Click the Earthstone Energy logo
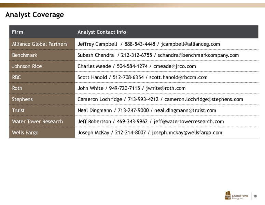Image resolution: width=265 pixels, height=205 pixels. click(236, 195)
